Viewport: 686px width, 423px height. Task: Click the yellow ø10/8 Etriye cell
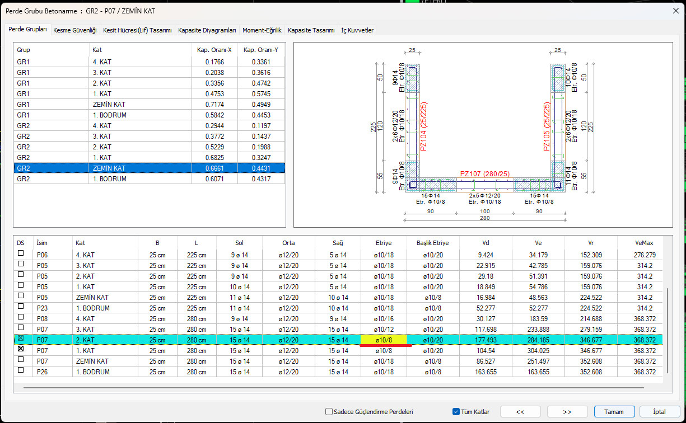coord(384,339)
